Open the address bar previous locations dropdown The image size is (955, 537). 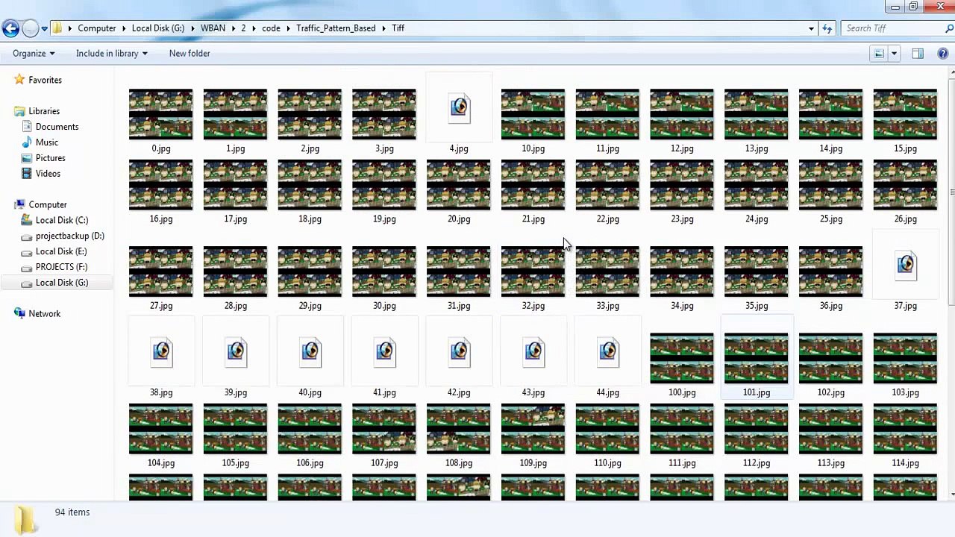coord(811,28)
